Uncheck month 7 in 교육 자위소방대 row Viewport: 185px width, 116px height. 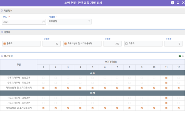117,88
